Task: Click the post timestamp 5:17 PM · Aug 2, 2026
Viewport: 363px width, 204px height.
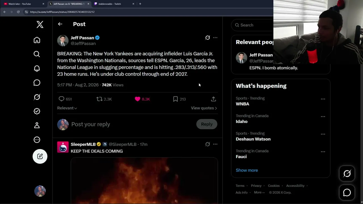Action: click(78, 85)
